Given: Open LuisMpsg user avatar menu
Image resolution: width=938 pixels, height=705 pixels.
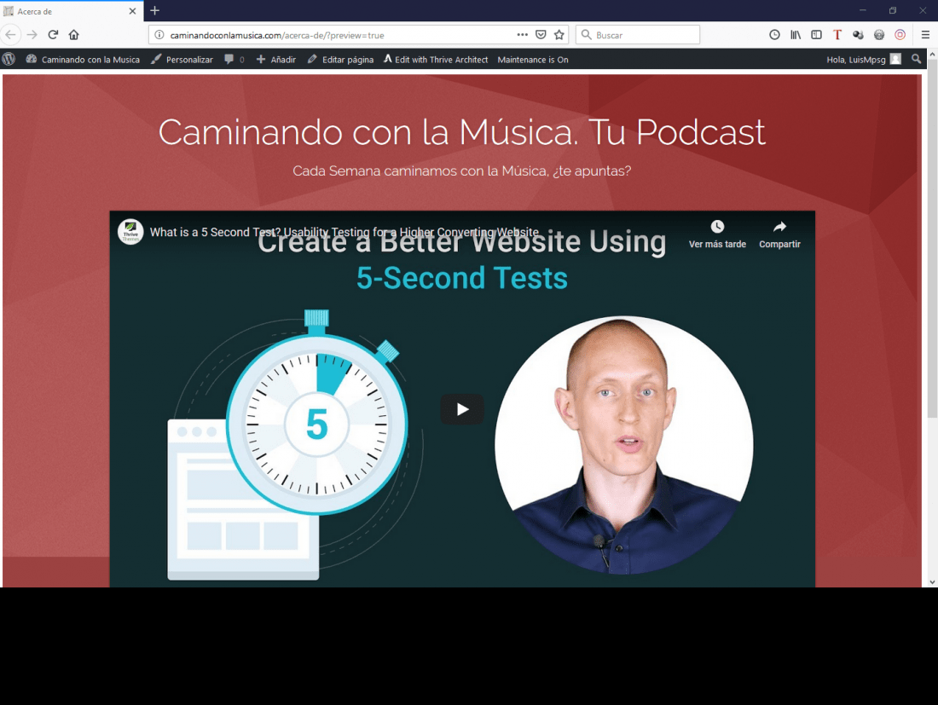Looking at the screenshot, I should [x=895, y=59].
